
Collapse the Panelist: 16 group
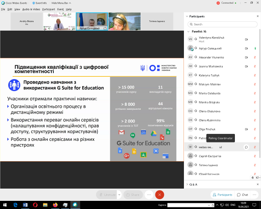(x=188, y=31)
